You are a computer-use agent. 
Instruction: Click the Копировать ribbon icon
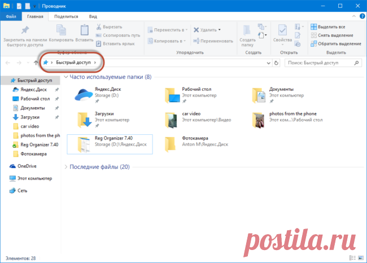point(61,30)
